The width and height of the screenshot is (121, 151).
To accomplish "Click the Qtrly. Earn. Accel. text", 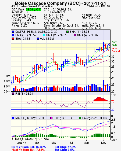I will point(55,28).
